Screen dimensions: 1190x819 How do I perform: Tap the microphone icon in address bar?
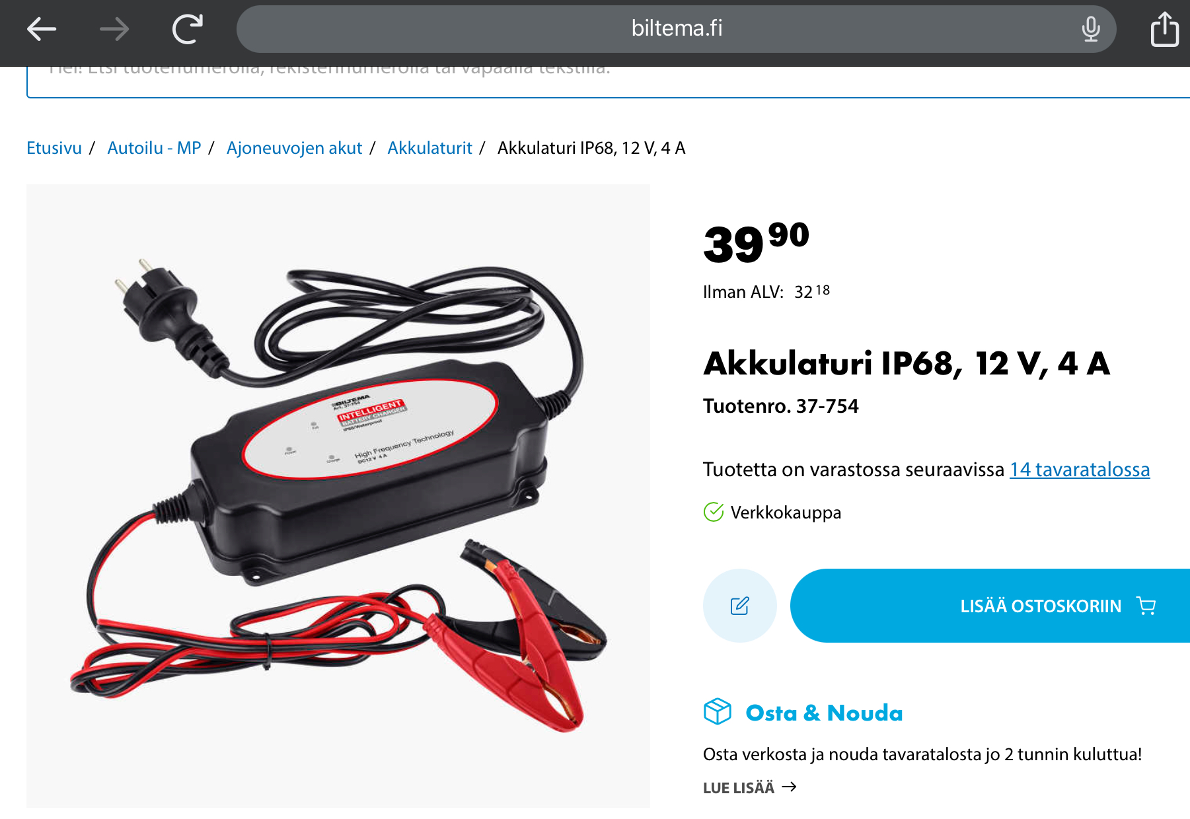click(1091, 29)
